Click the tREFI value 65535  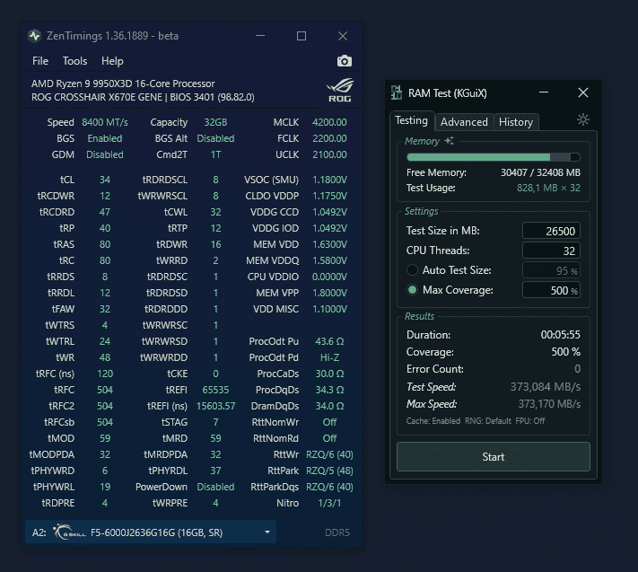[x=215, y=390]
